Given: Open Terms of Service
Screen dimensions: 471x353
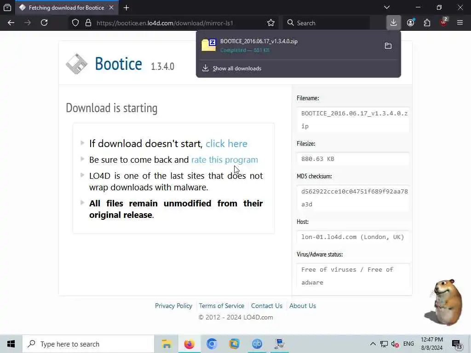Looking at the screenshot, I should pos(221,306).
